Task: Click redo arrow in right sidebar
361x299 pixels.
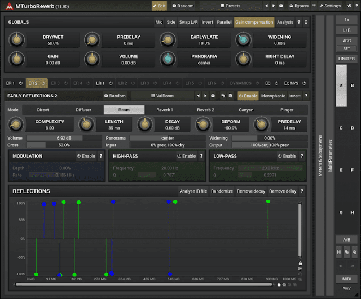Action: [352, 266]
